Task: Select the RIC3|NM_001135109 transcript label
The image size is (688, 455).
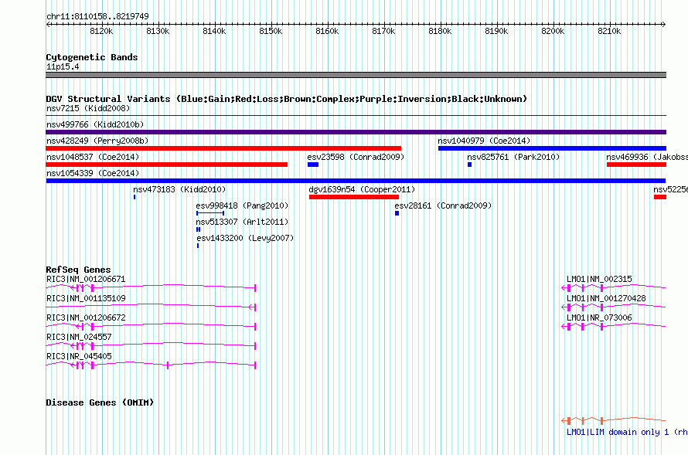Action: 86,298
